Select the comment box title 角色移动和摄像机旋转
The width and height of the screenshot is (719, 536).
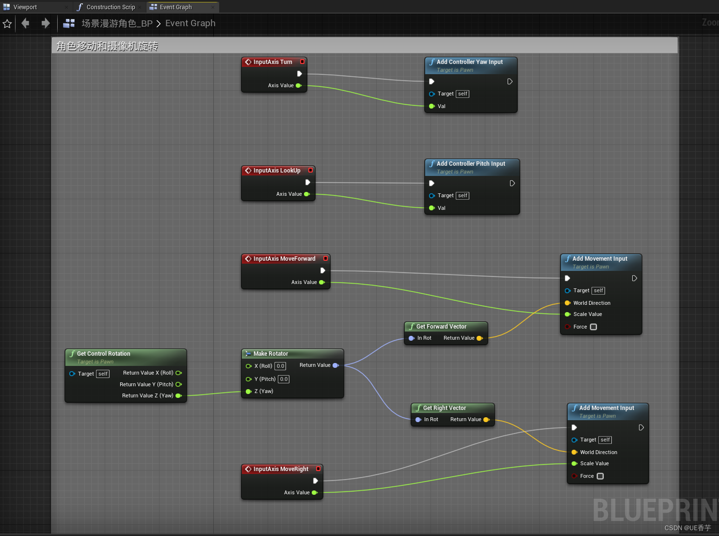pyautogui.click(x=107, y=46)
